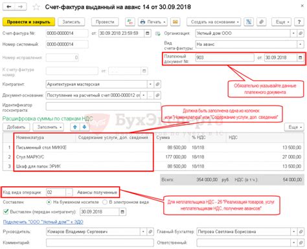Click the Сумма column header

172,138
